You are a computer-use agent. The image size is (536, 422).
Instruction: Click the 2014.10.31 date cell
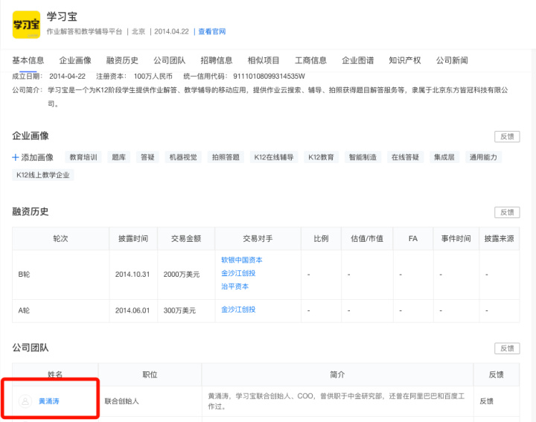(133, 275)
